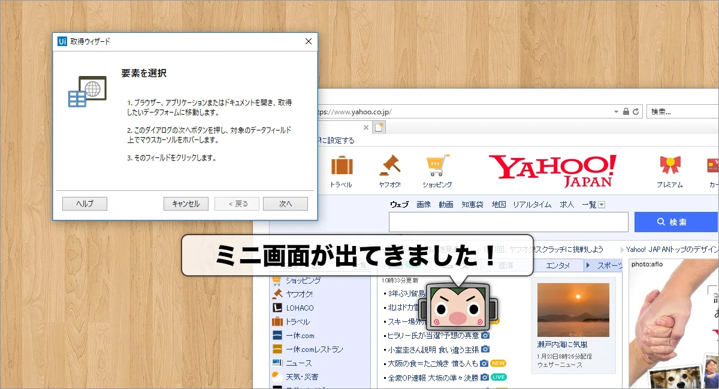Open the プレミアム ribbon icon in Yahoo header
The width and height of the screenshot is (719, 389).
[669, 165]
